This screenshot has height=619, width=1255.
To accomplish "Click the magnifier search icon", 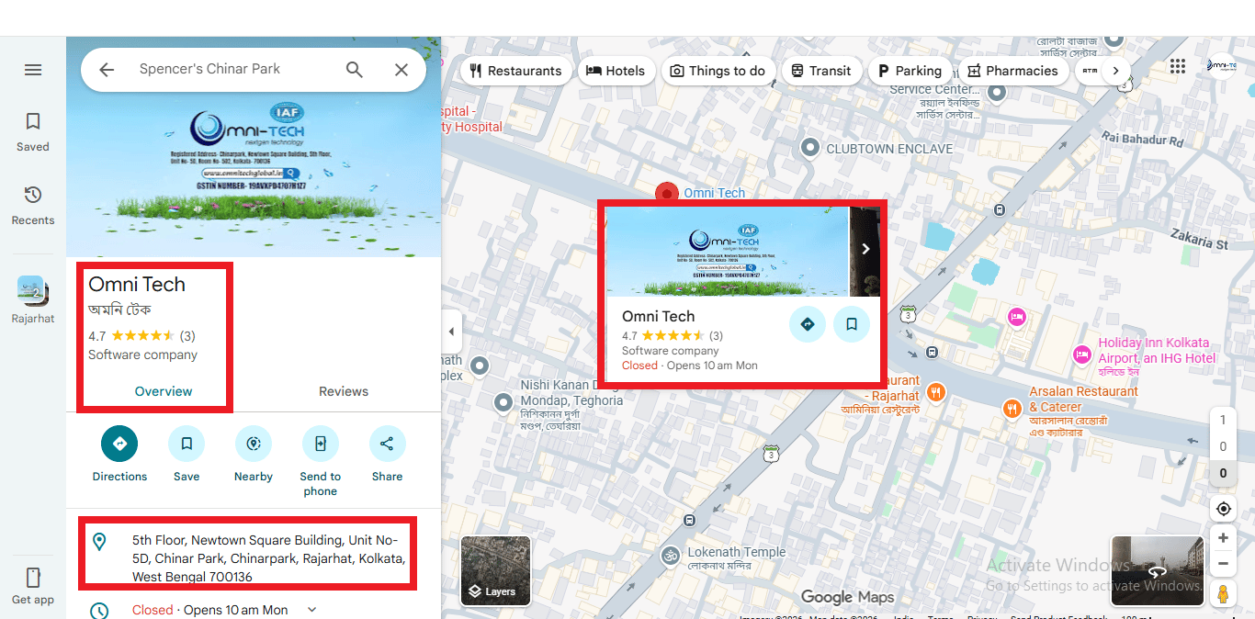I will [x=355, y=70].
